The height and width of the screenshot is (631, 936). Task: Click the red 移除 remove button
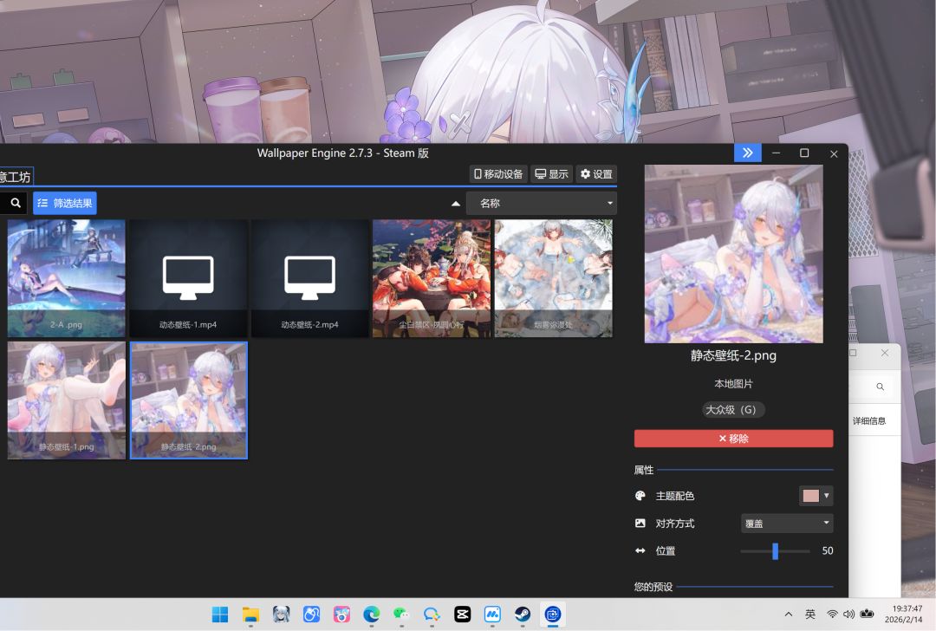point(734,439)
